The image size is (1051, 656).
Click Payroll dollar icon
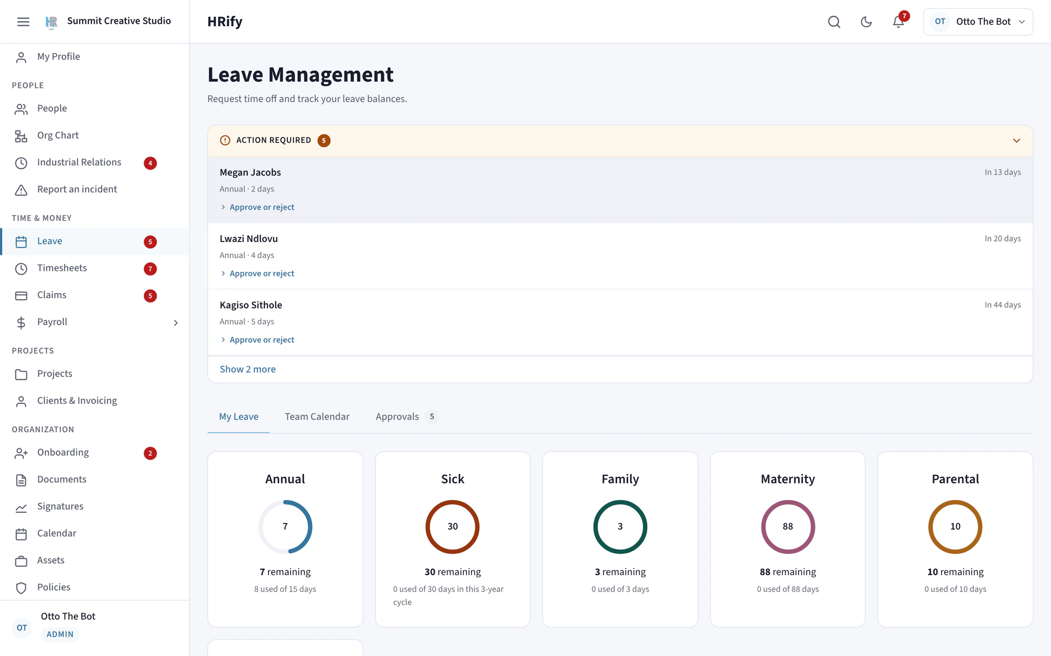click(21, 323)
